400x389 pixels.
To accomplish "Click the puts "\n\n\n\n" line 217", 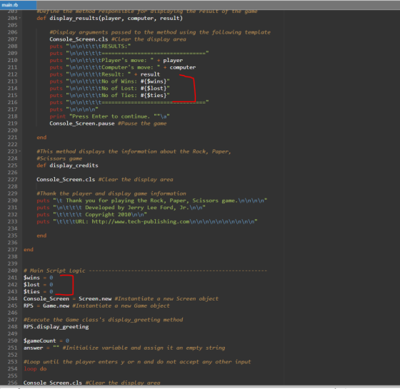I will (74, 109).
